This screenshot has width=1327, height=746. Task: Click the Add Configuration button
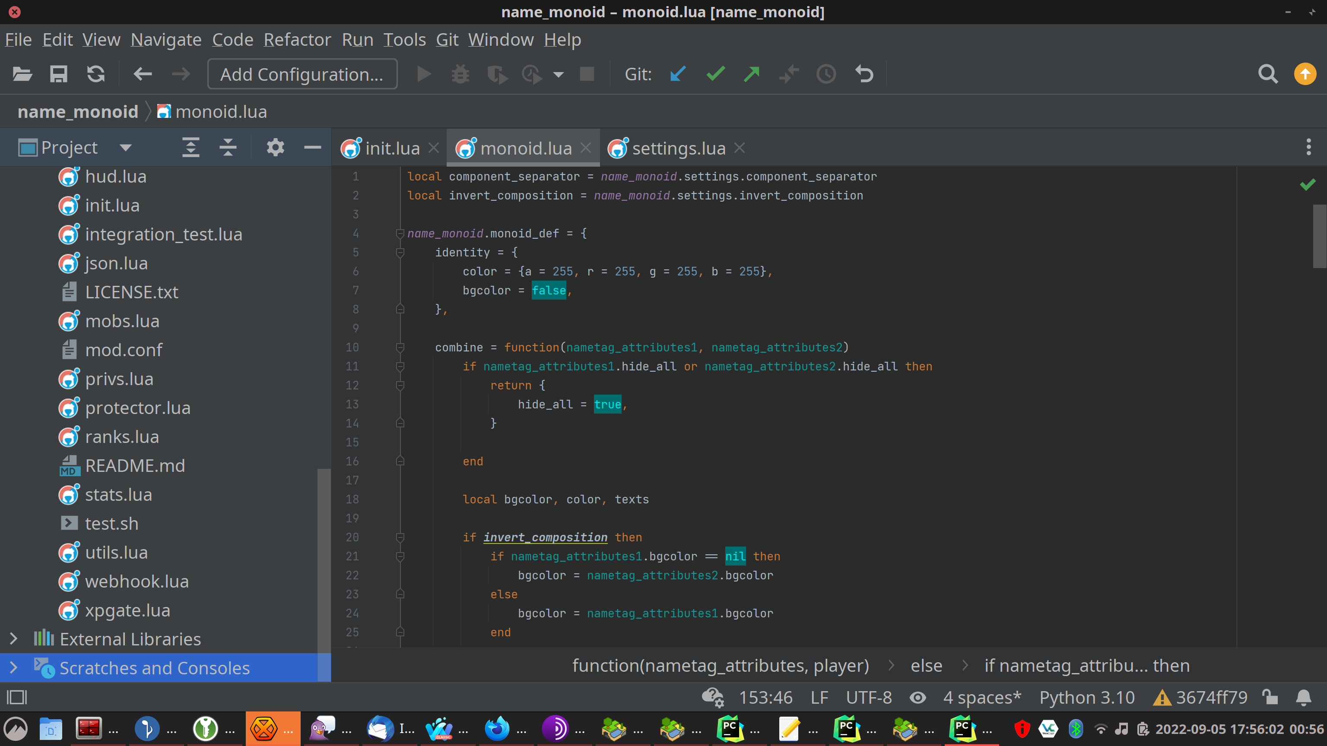(302, 74)
